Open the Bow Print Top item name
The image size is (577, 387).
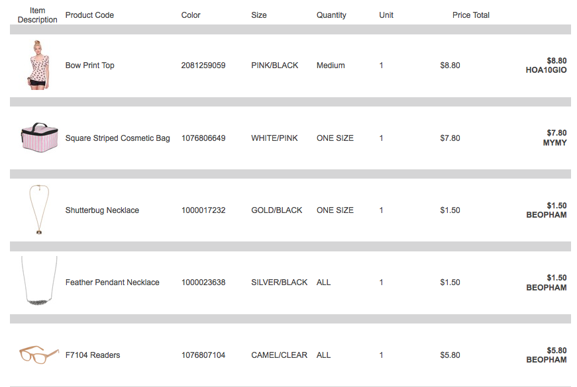pyautogui.click(x=90, y=65)
